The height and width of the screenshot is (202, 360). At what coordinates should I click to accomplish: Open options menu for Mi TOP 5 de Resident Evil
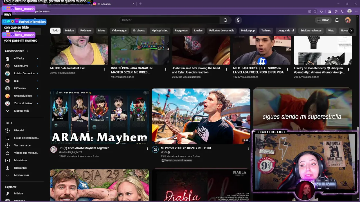[105, 70]
